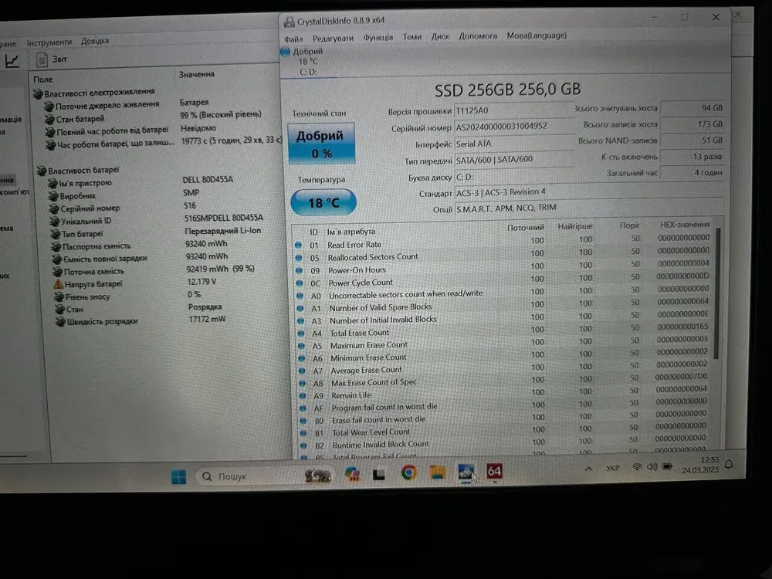Open the Функція menu in CrystalDiskInfo
The height and width of the screenshot is (579, 772).
[x=378, y=37]
